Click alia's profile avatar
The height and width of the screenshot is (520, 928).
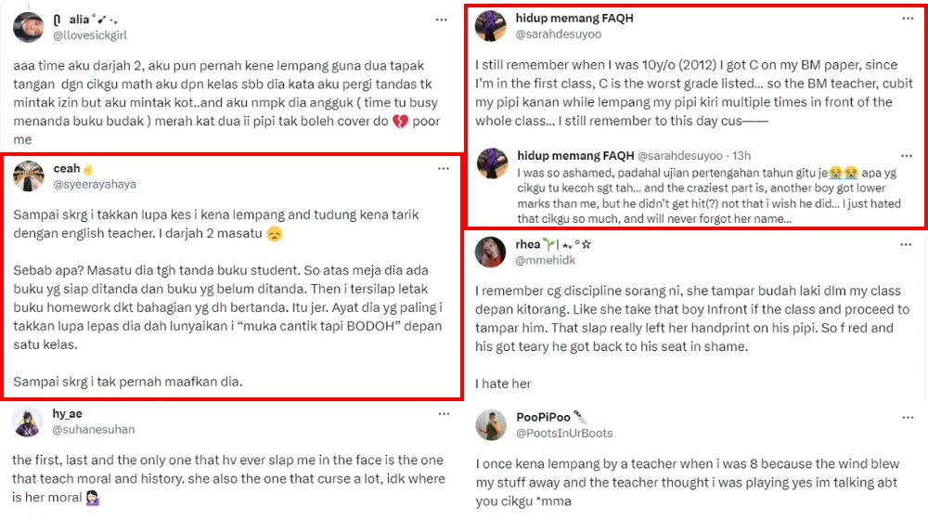tap(28, 27)
